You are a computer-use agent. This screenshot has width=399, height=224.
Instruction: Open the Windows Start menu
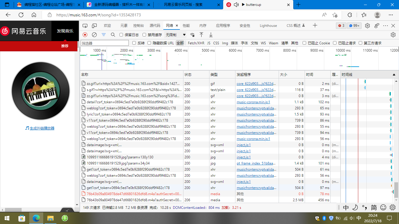point(7,218)
